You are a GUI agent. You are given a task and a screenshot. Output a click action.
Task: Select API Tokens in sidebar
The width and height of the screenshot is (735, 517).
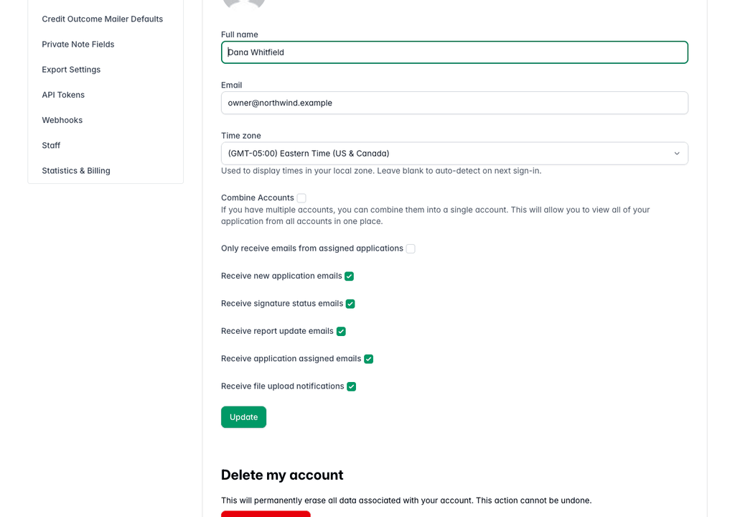pos(63,96)
